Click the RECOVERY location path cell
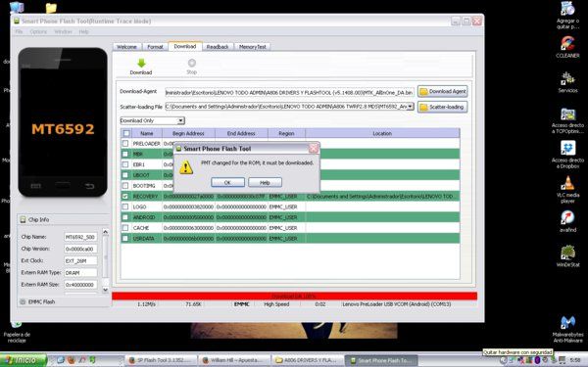The height and width of the screenshot is (367, 588). 382,196
